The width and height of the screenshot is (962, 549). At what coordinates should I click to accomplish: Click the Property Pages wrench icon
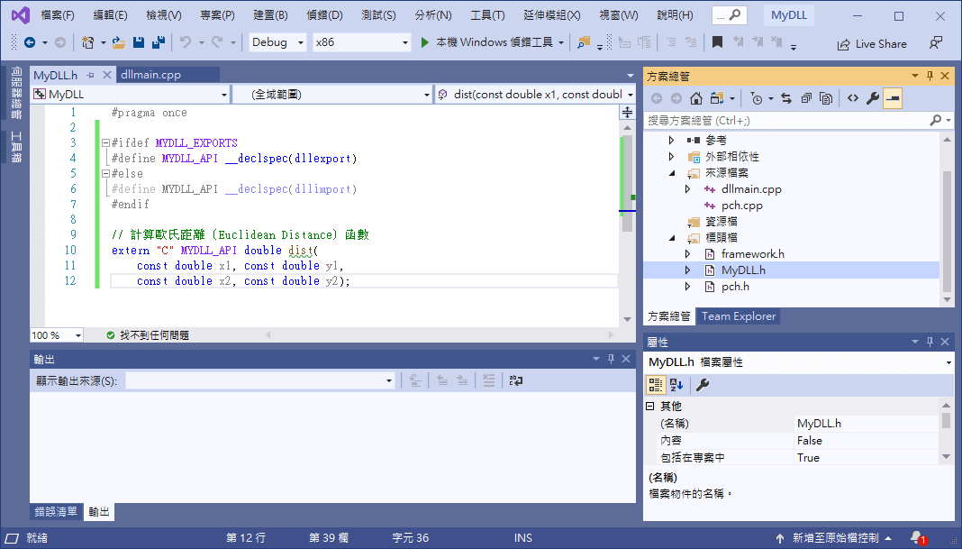click(x=703, y=385)
